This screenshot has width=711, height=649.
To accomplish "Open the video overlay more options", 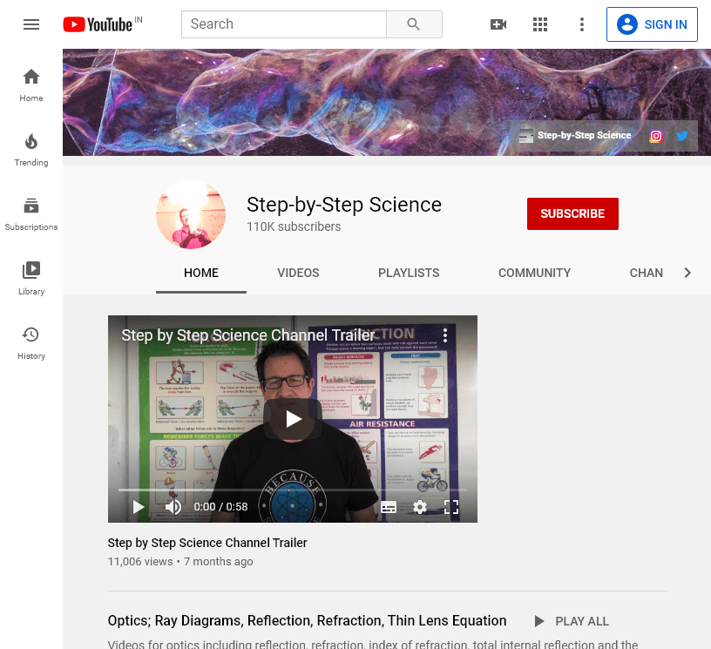I will click(x=445, y=335).
